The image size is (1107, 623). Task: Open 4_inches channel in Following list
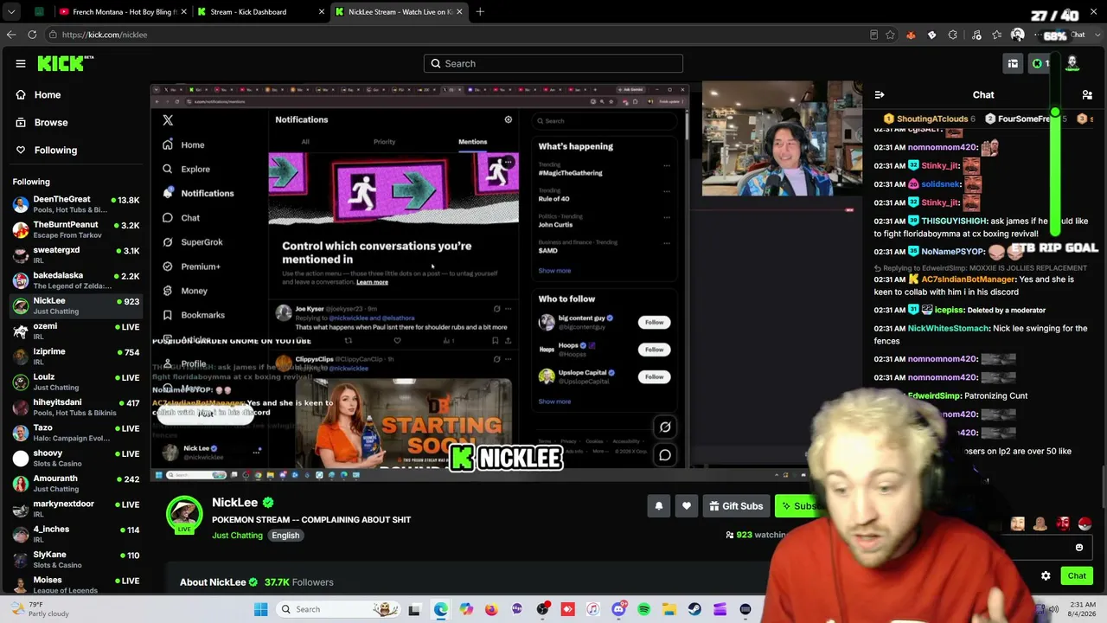point(75,533)
